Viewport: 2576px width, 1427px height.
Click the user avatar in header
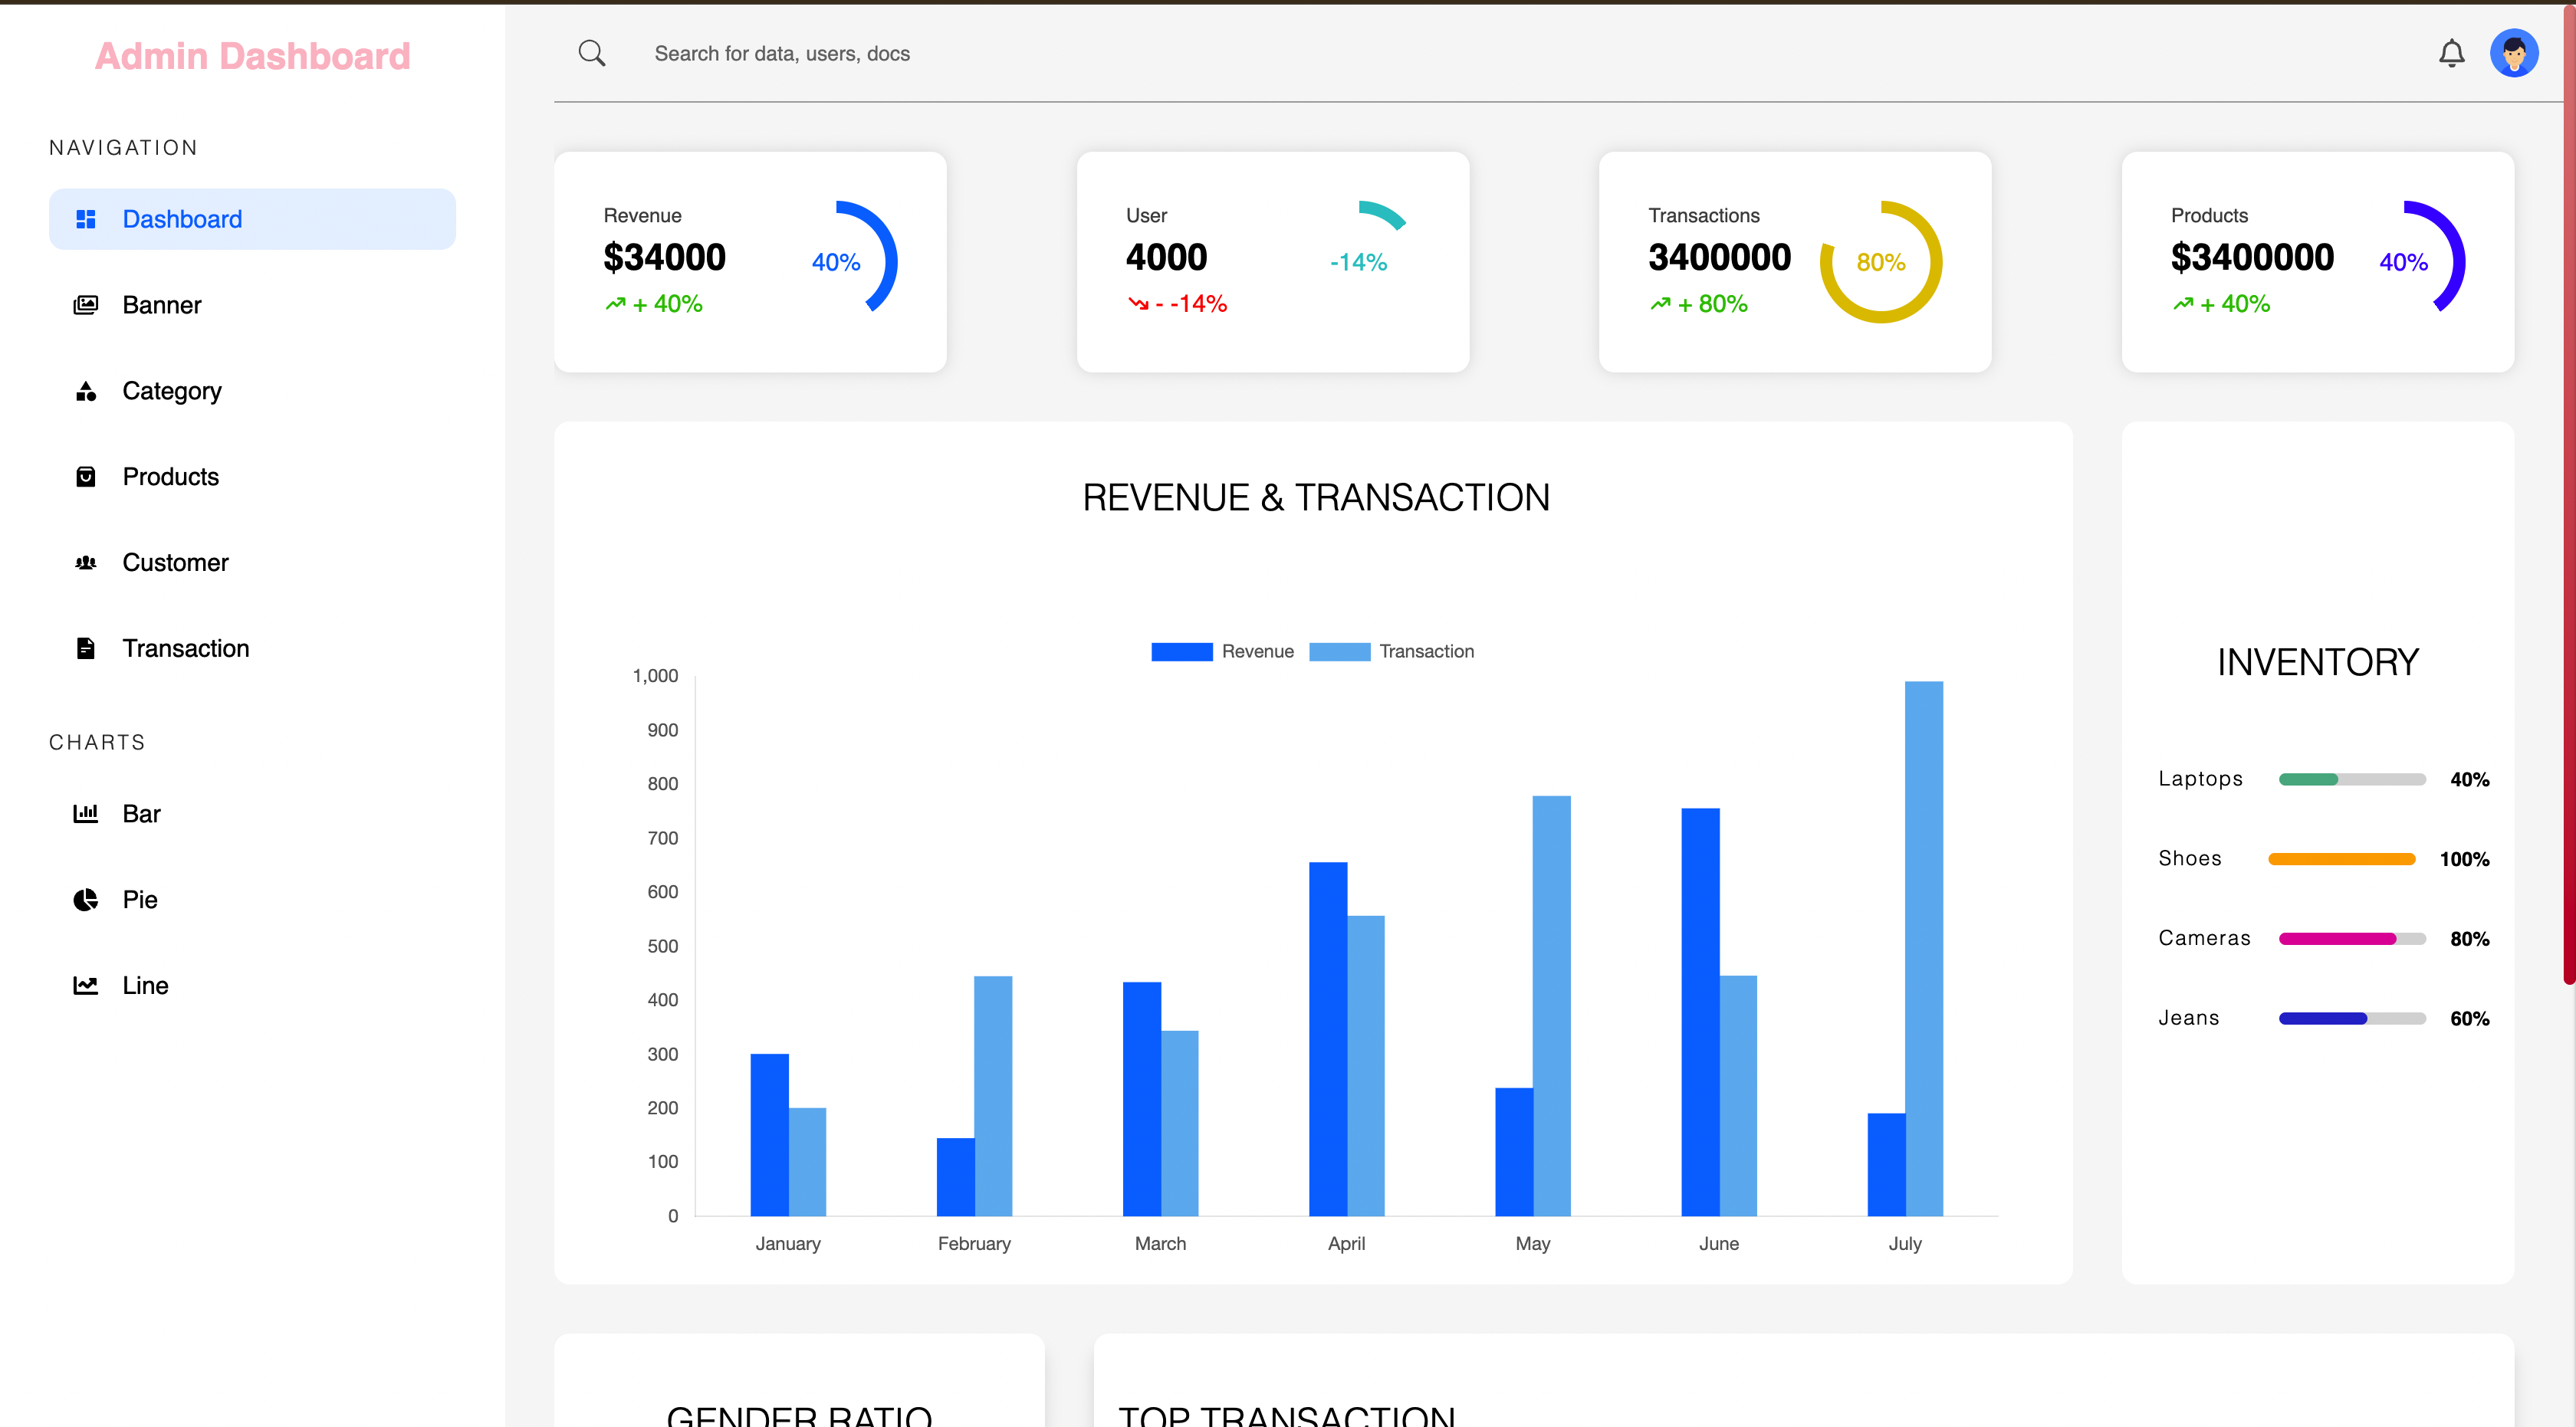tap(2513, 53)
